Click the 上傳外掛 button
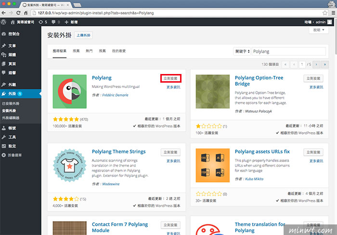Image resolution: width=337 pixels, height=235 pixels. (x=83, y=35)
